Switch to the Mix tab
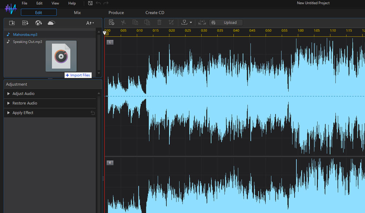Viewport: 365px width, 213px height. tap(77, 12)
